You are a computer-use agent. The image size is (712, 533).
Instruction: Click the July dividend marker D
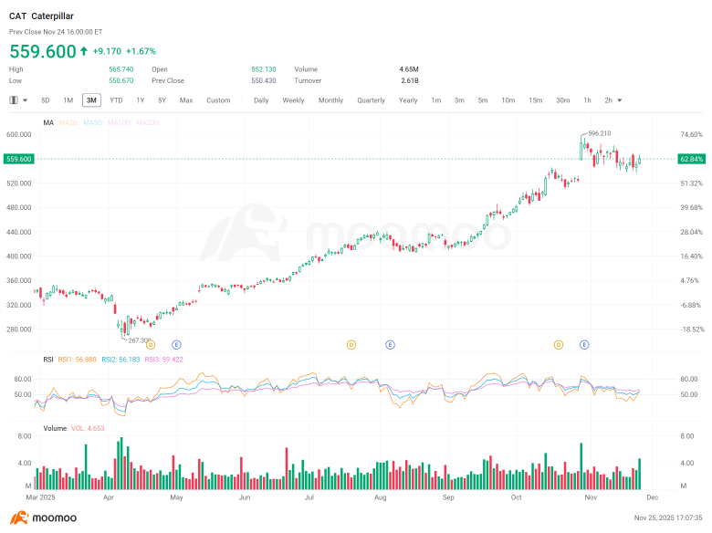(351, 345)
